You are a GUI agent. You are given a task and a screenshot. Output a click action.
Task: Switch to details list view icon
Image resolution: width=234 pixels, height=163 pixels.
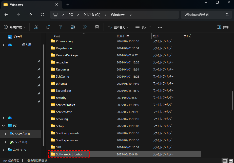pos(225,161)
